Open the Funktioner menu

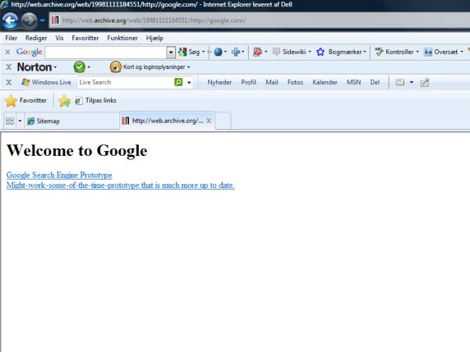point(122,38)
